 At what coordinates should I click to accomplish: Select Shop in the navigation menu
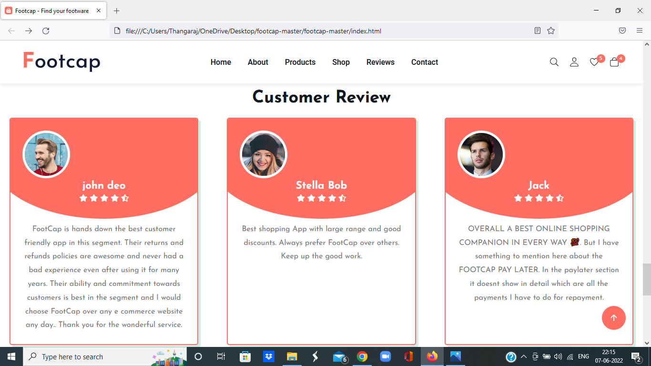(341, 62)
